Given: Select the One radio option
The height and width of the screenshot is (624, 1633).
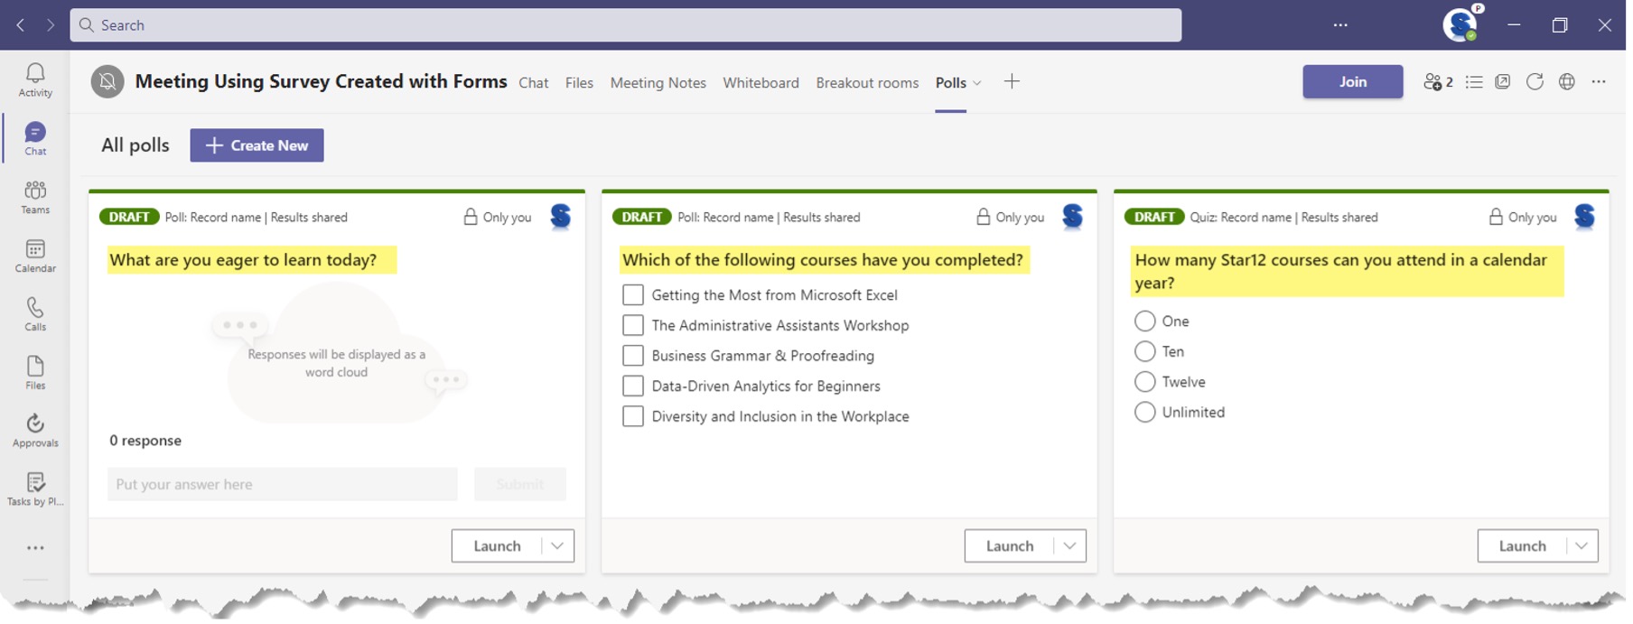Looking at the screenshot, I should coord(1144,321).
